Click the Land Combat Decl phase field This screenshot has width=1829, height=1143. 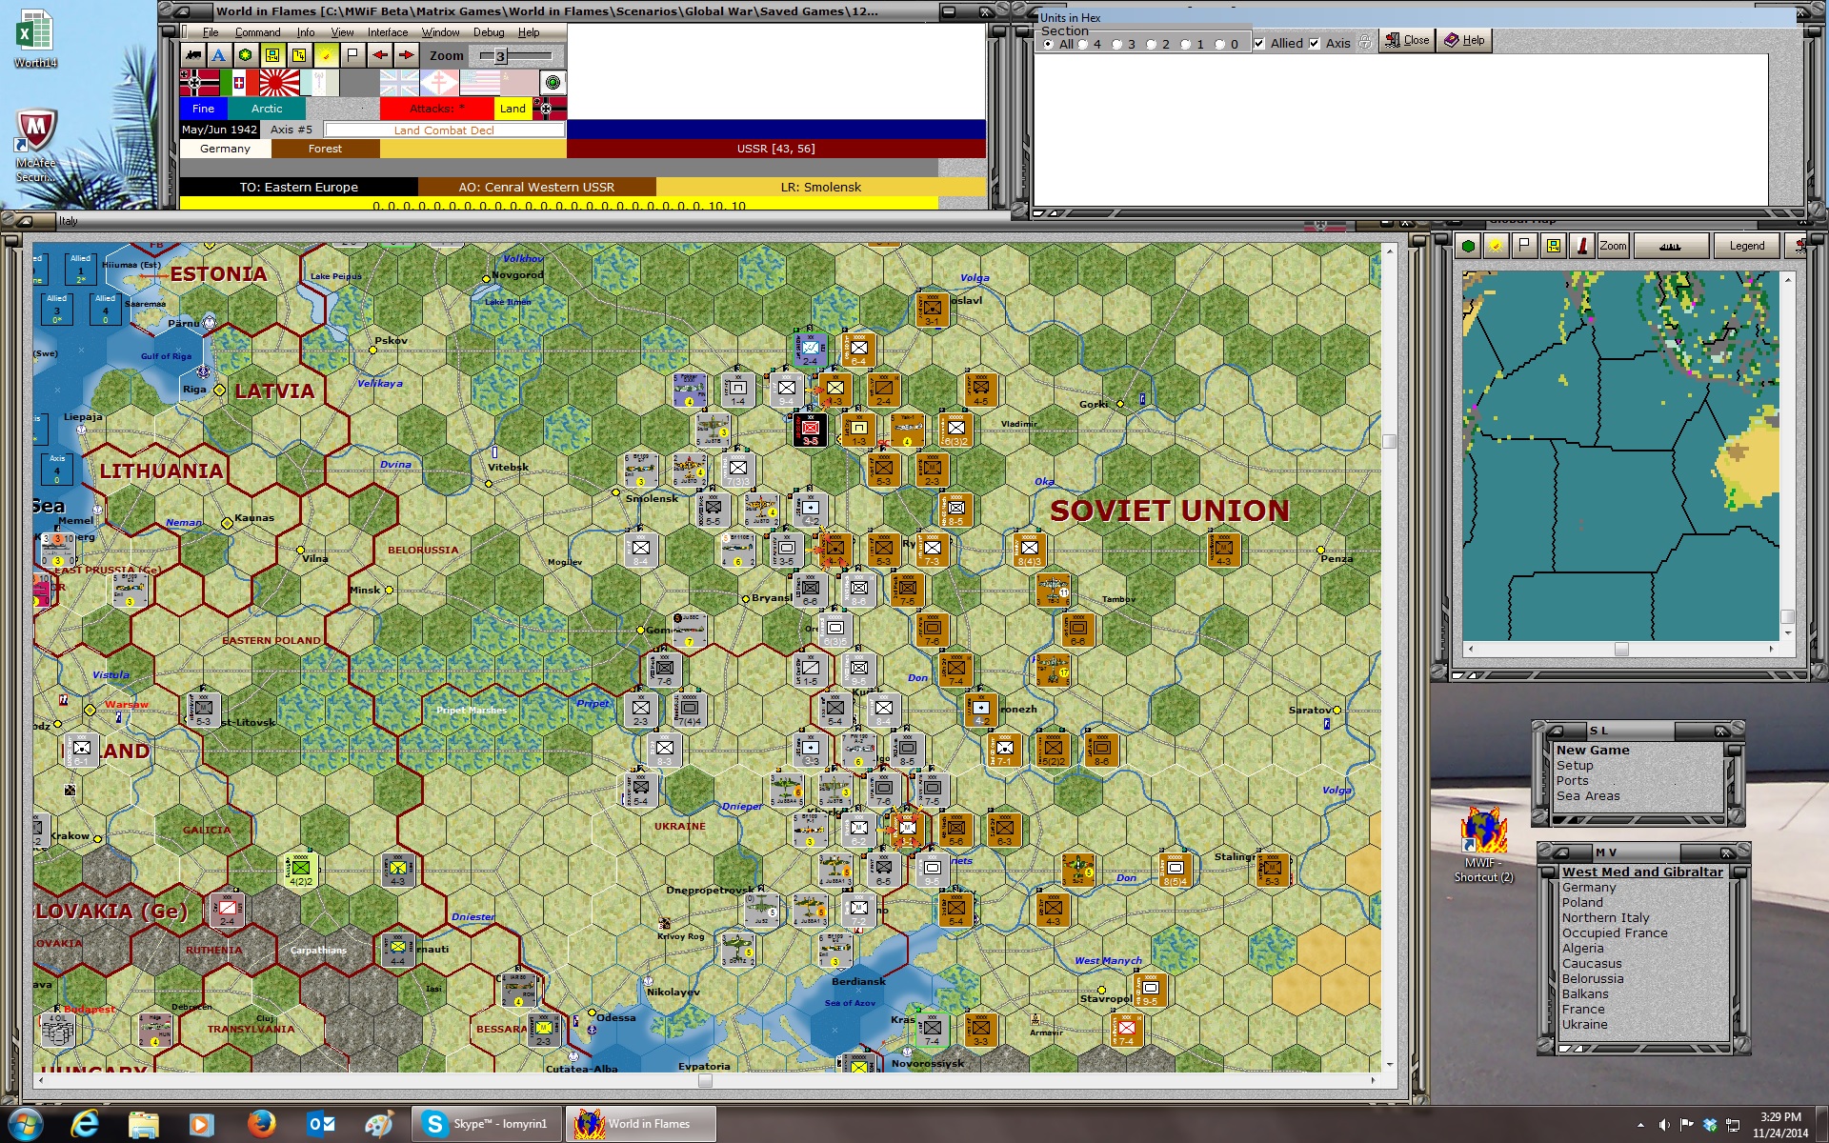pyautogui.click(x=444, y=130)
